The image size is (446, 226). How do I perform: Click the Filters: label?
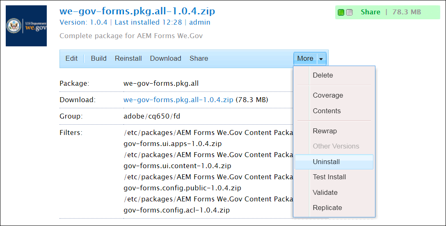[71, 133]
